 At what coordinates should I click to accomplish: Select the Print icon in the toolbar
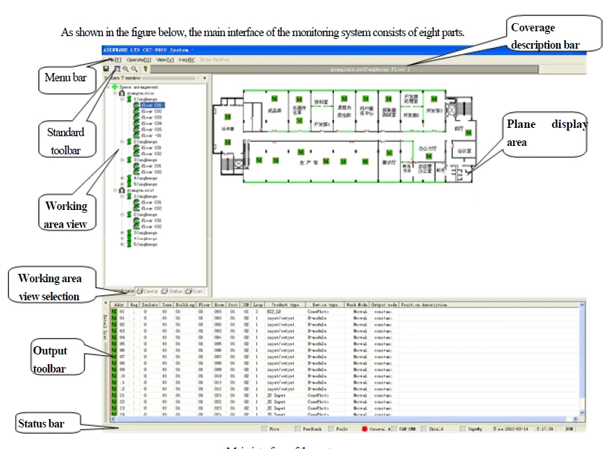[x=117, y=67]
